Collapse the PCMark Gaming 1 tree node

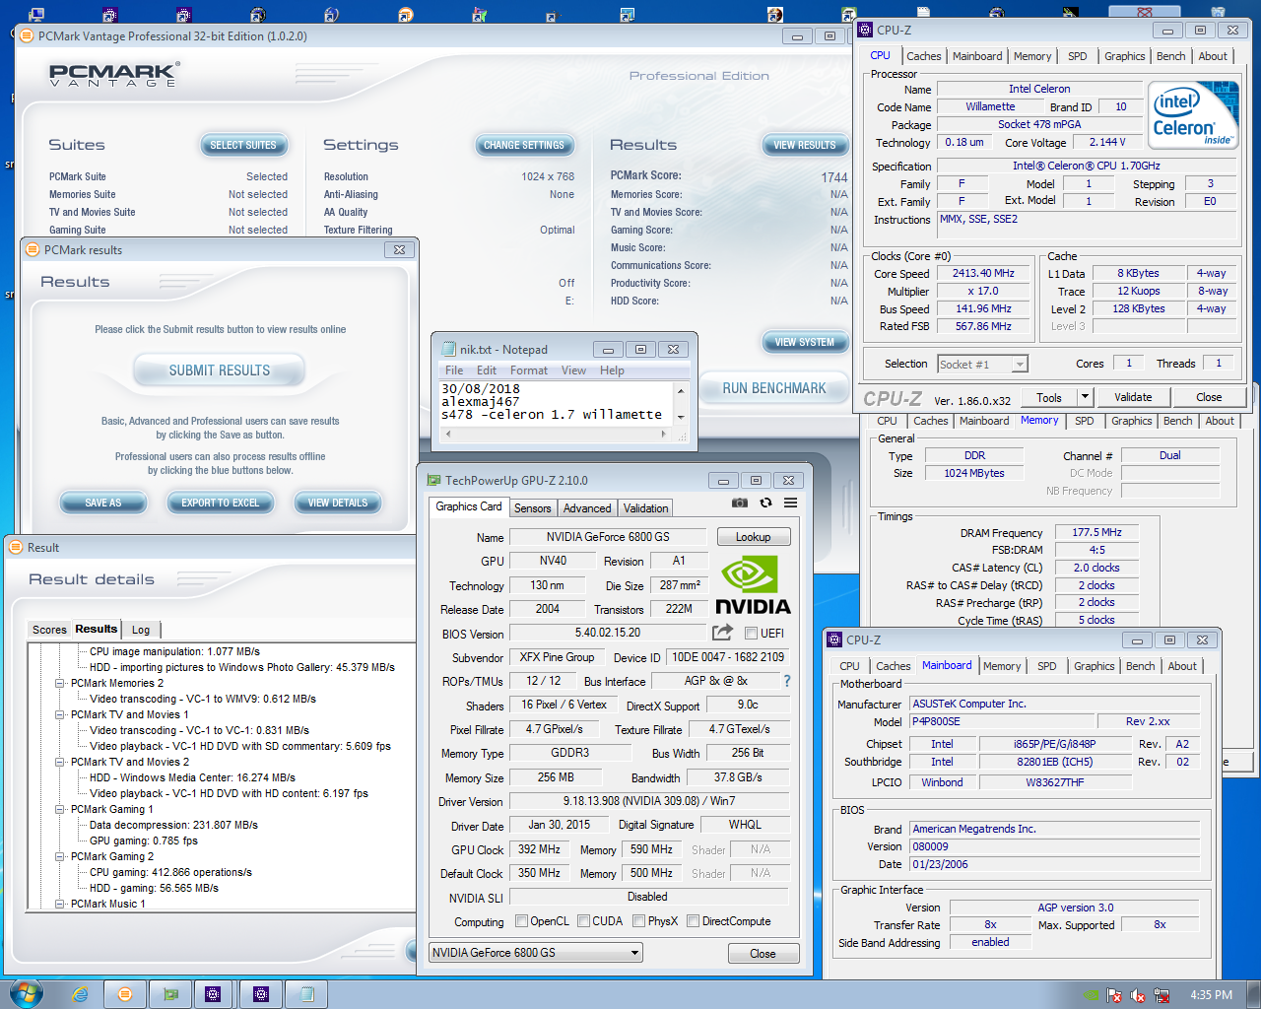point(60,809)
